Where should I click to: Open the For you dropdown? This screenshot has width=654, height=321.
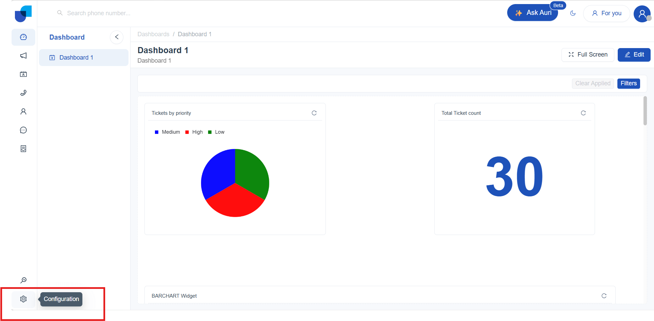click(607, 13)
